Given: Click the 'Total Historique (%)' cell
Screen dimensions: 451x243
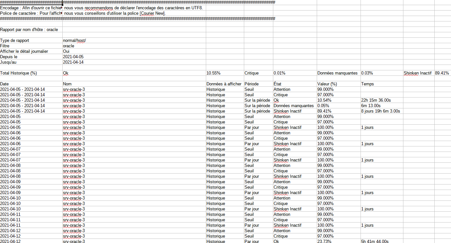Looking at the screenshot, I should [19, 73].
